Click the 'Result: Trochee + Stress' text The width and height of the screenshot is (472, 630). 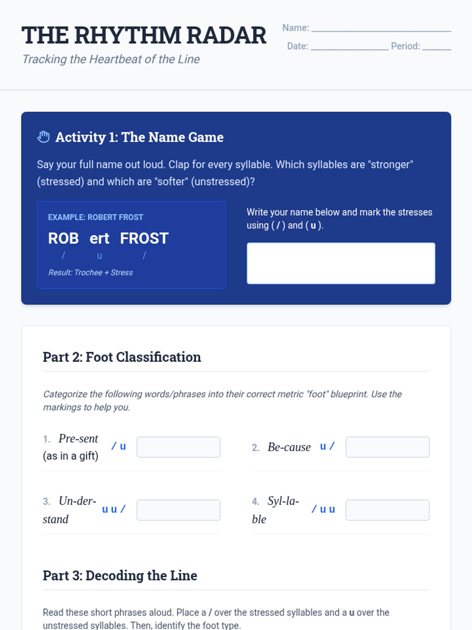click(x=90, y=272)
